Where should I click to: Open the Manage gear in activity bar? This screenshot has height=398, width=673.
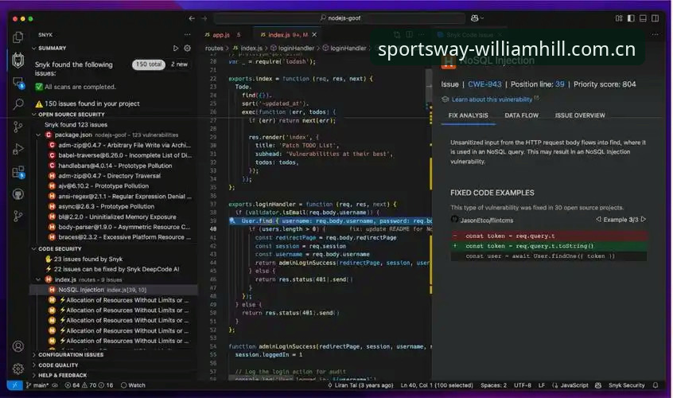pyautogui.click(x=18, y=369)
